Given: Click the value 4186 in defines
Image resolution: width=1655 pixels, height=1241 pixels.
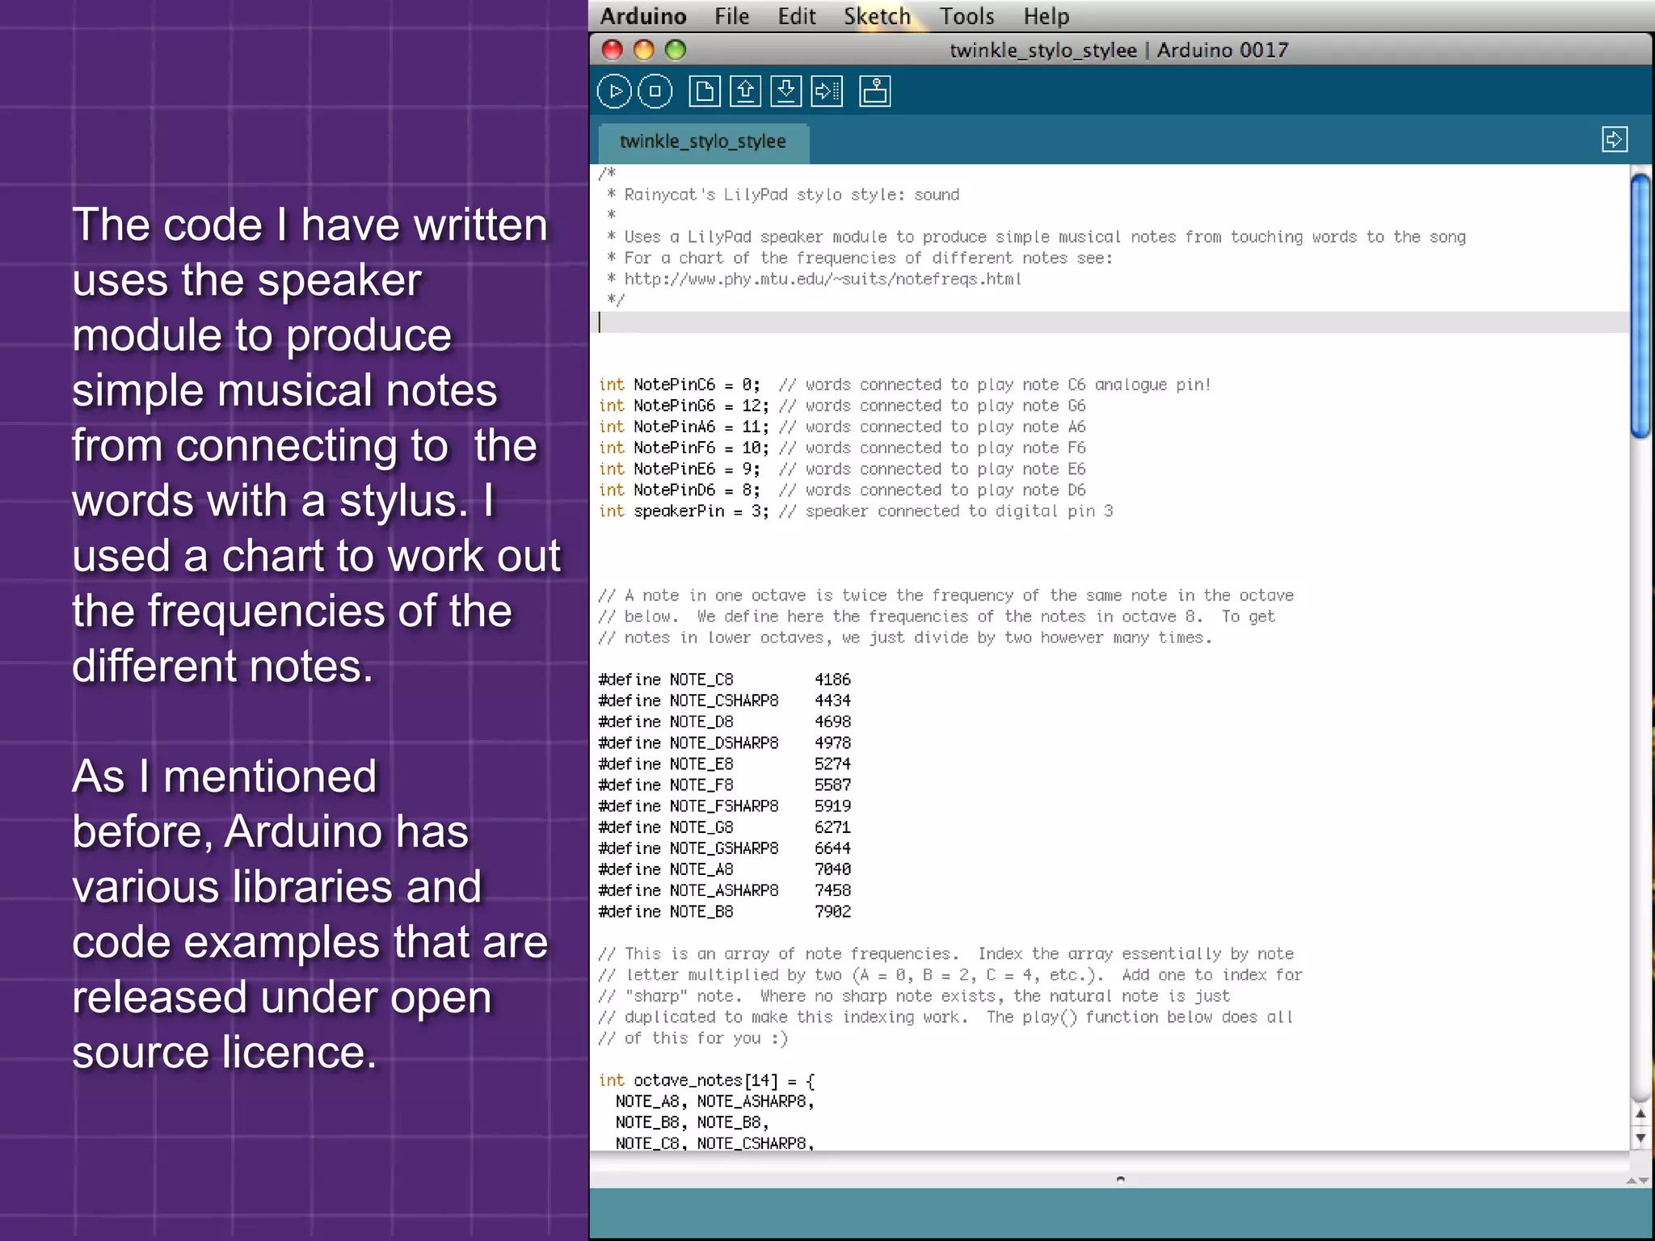Looking at the screenshot, I should coord(833,680).
